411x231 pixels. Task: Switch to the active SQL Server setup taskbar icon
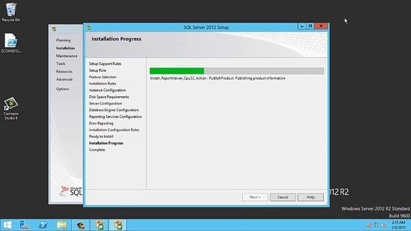click(x=118, y=225)
